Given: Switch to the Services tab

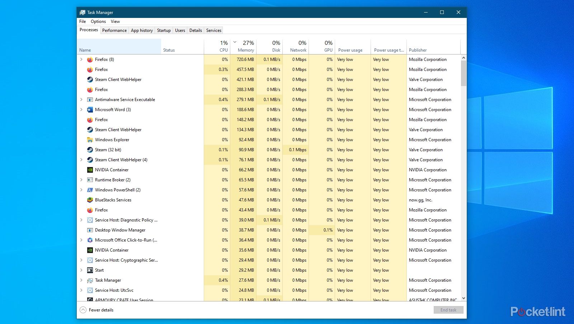Looking at the screenshot, I should pos(214,30).
